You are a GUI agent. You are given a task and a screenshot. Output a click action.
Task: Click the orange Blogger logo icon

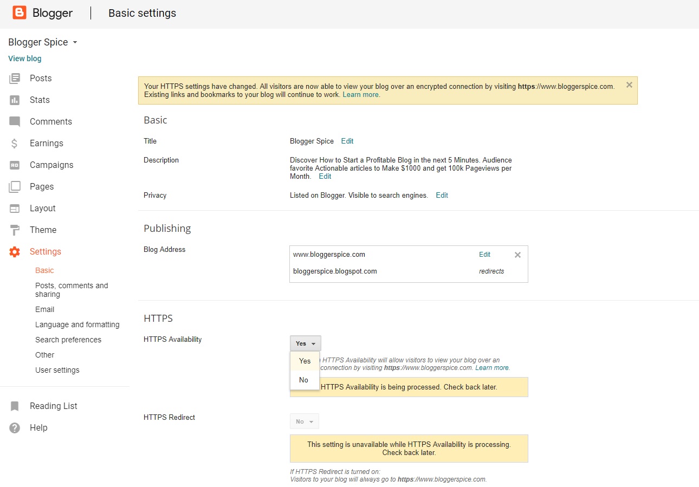(20, 13)
